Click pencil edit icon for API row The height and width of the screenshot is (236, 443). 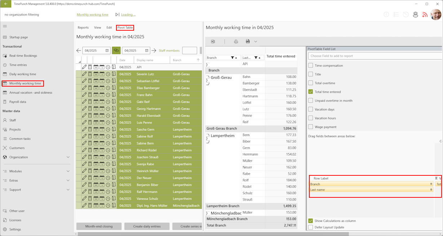(x=84, y=67)
